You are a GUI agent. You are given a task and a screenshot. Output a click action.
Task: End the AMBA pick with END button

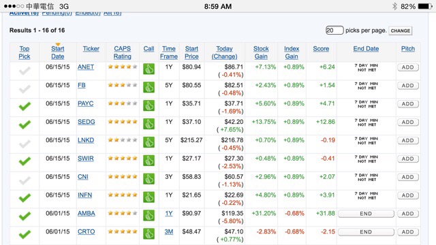[x=366, y=214]
